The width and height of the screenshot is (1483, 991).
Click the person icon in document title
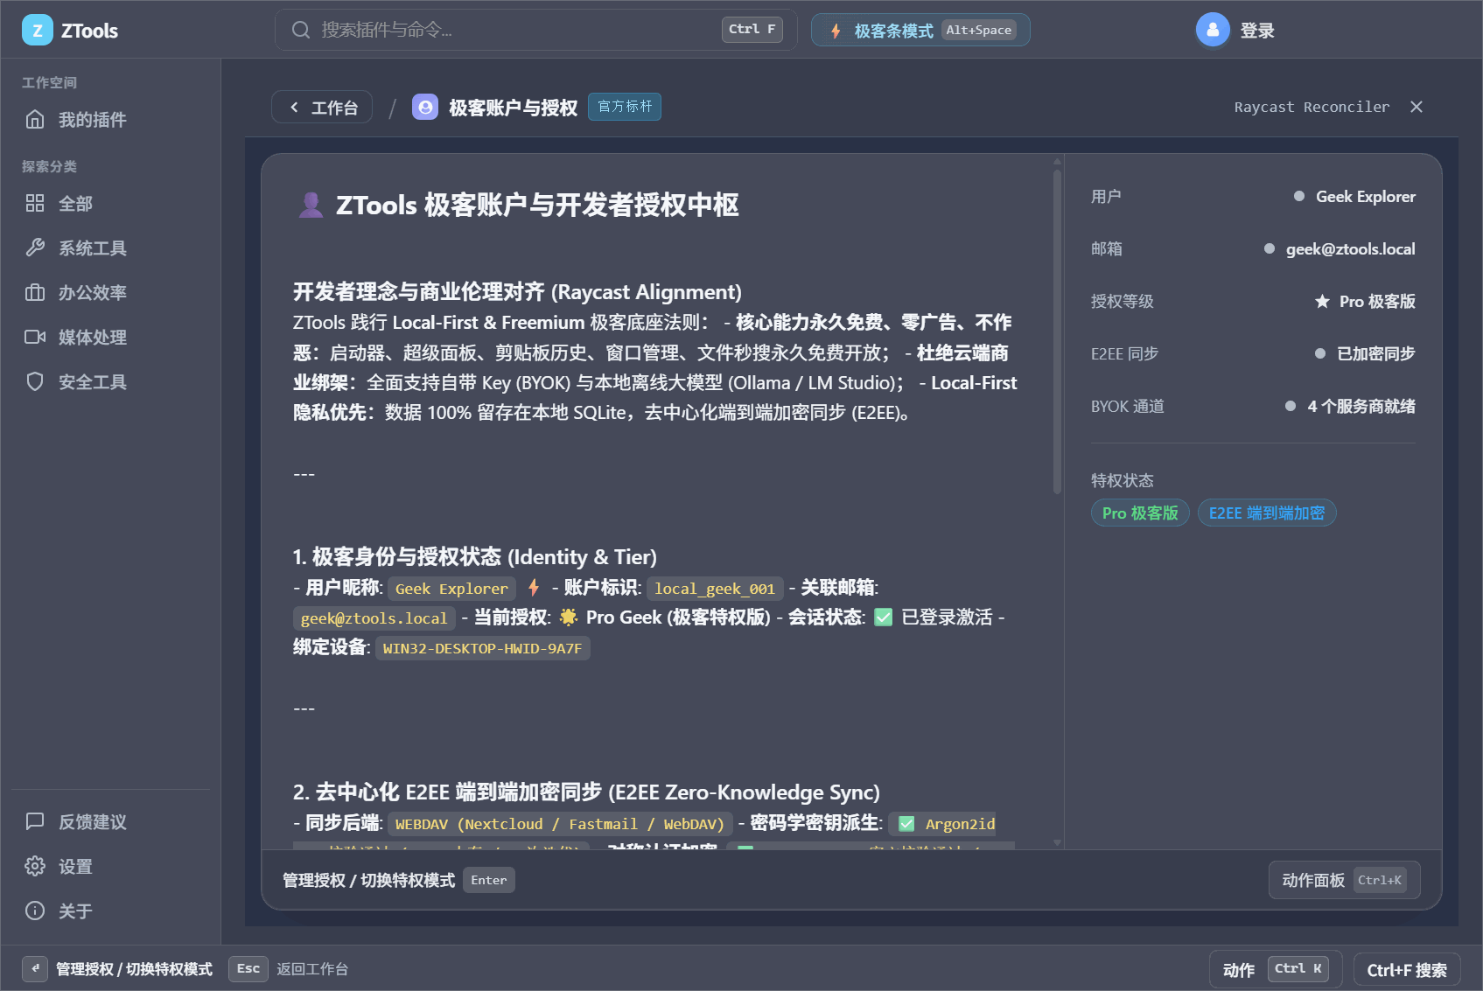click(311, 205)
